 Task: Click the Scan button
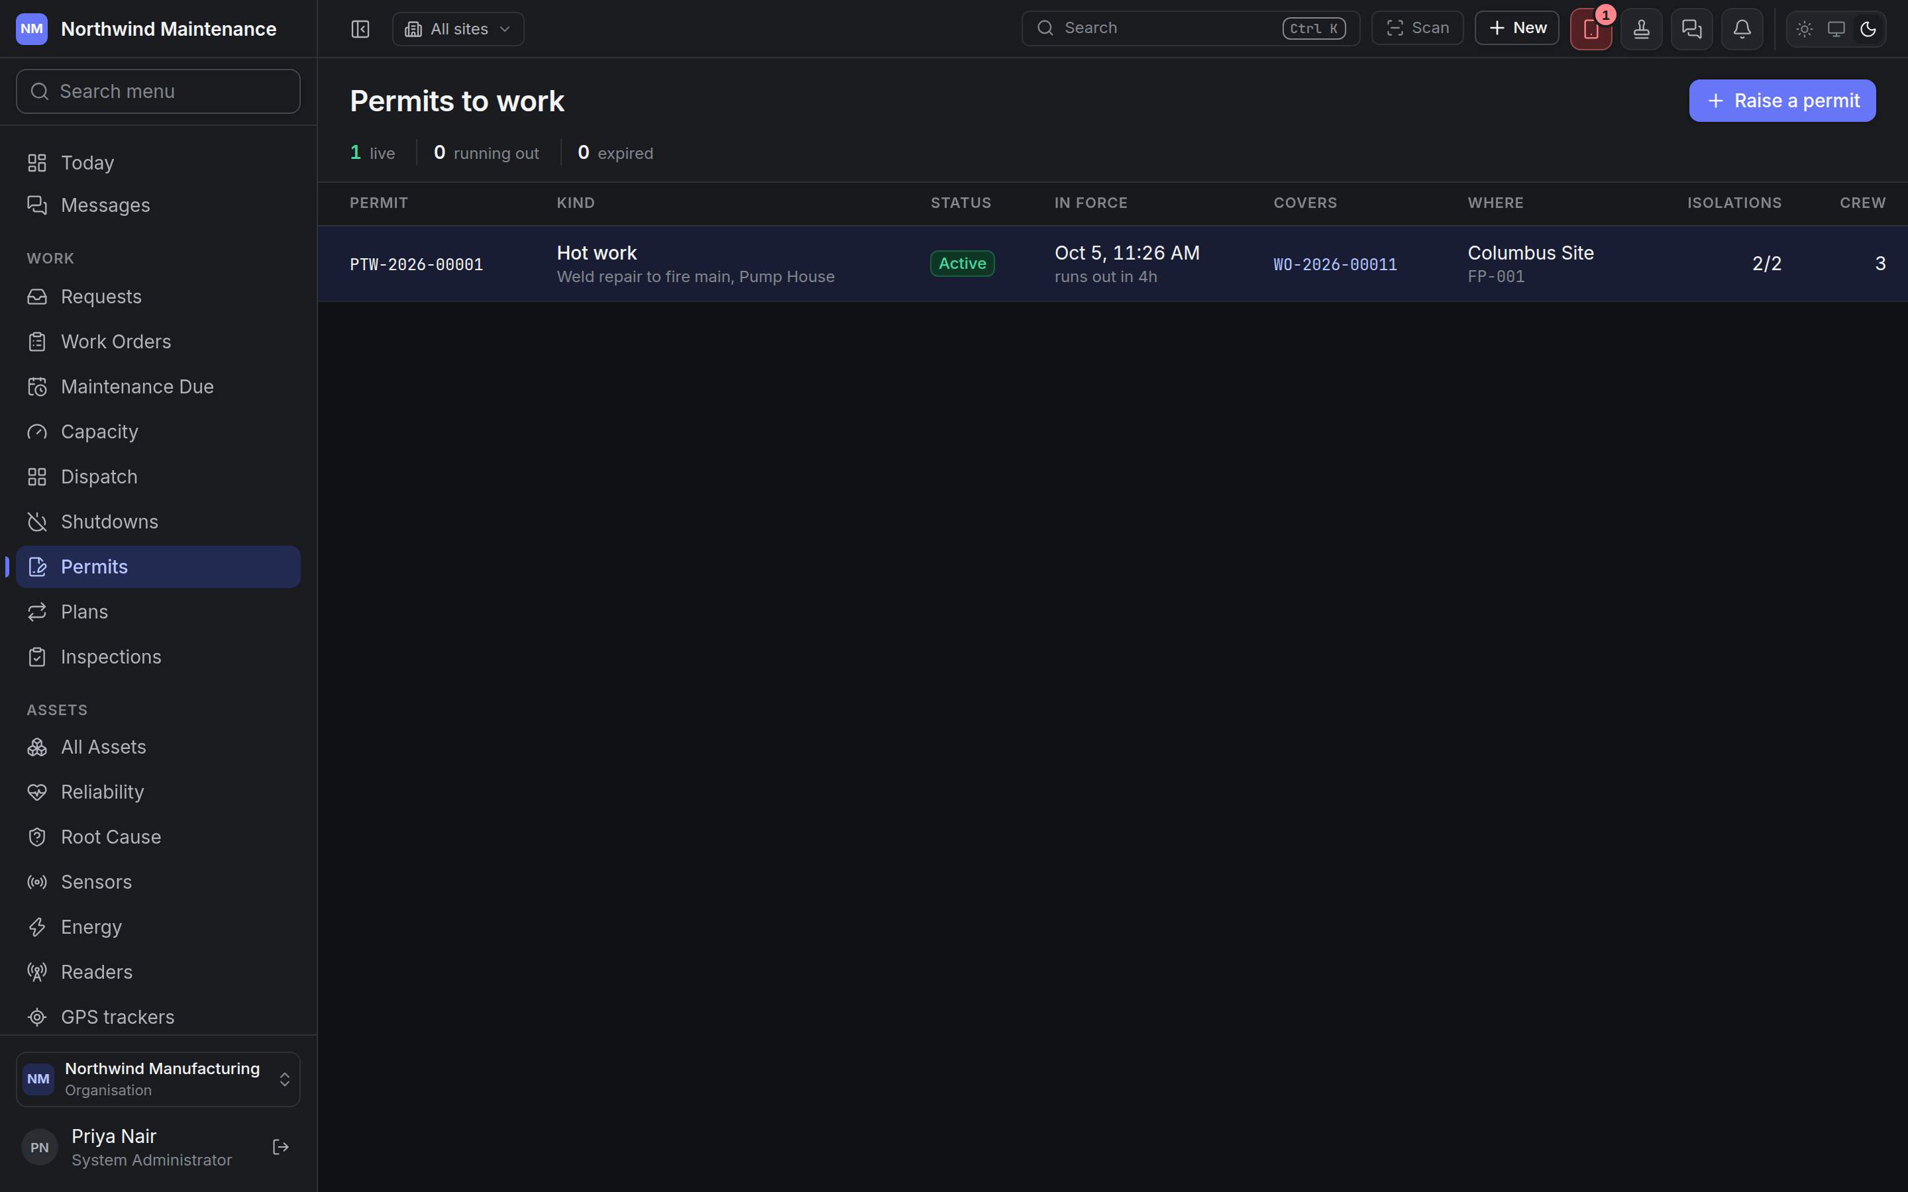tap(1417, 28)
